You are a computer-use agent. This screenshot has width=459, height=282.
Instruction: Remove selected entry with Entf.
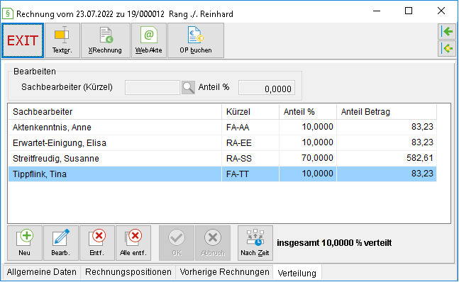[x=97, y=243]
